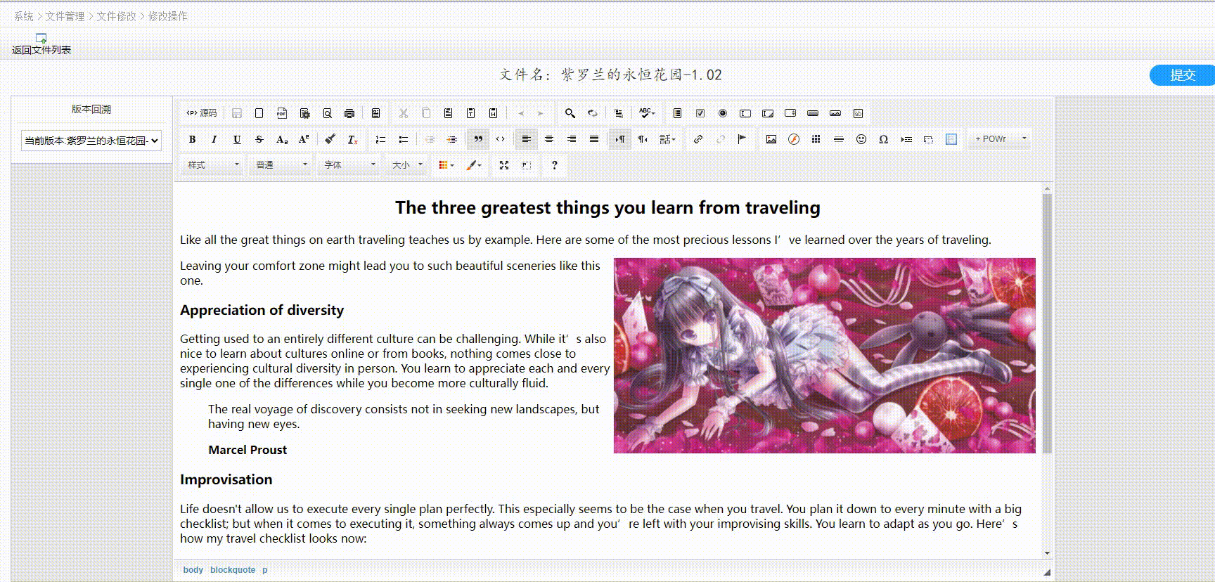Insert a selection field form element
Screen dimensions: 1215x582
[790, 113]
